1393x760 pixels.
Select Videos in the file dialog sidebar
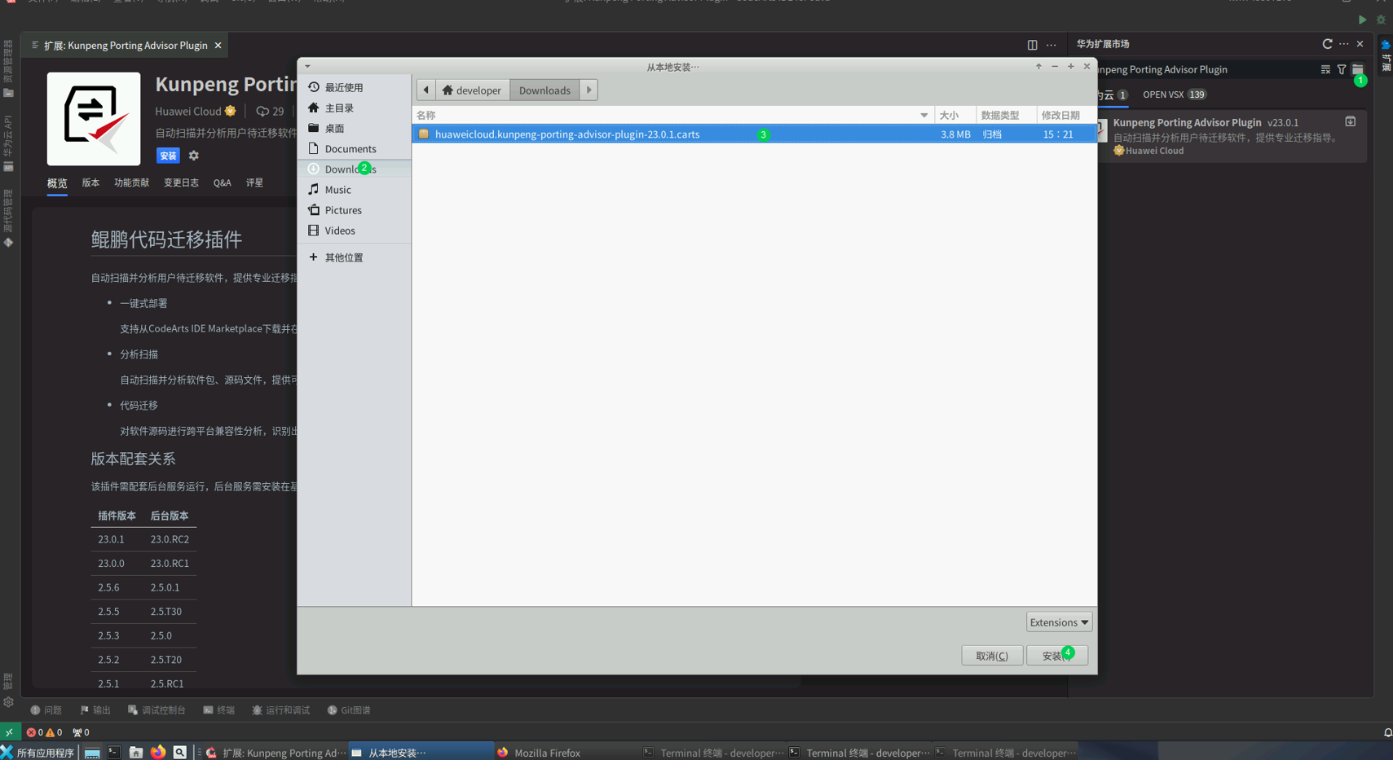click(354, 231)
